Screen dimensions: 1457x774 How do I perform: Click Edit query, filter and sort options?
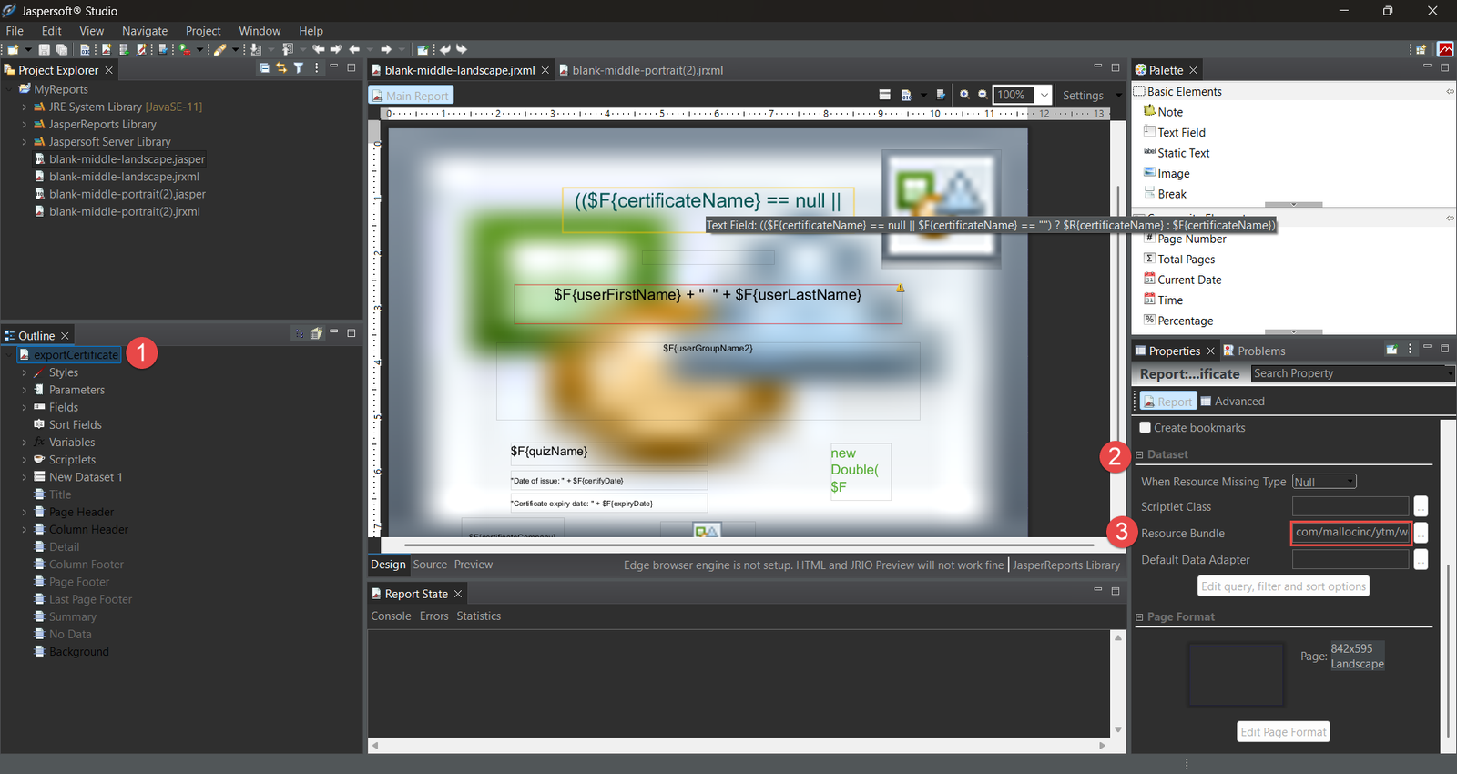point(1282,586)
